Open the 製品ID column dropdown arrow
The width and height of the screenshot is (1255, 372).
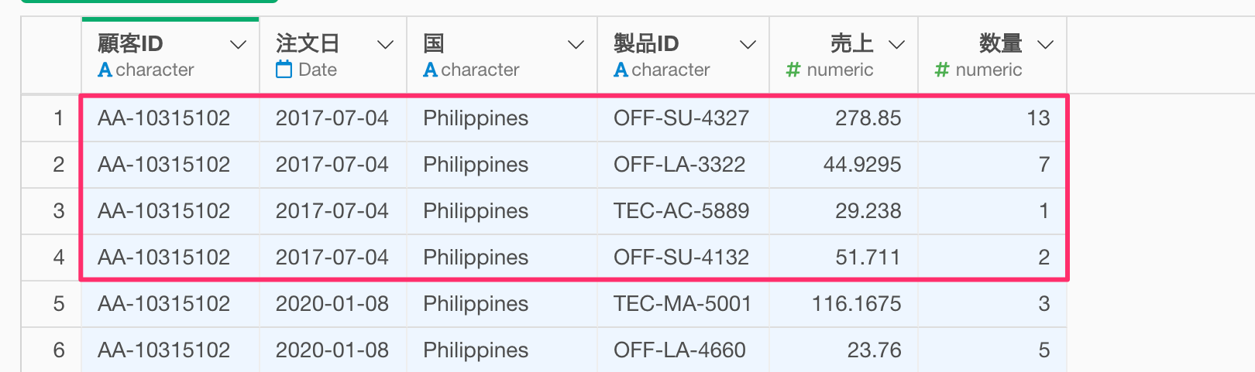click(x=748, y=45)
